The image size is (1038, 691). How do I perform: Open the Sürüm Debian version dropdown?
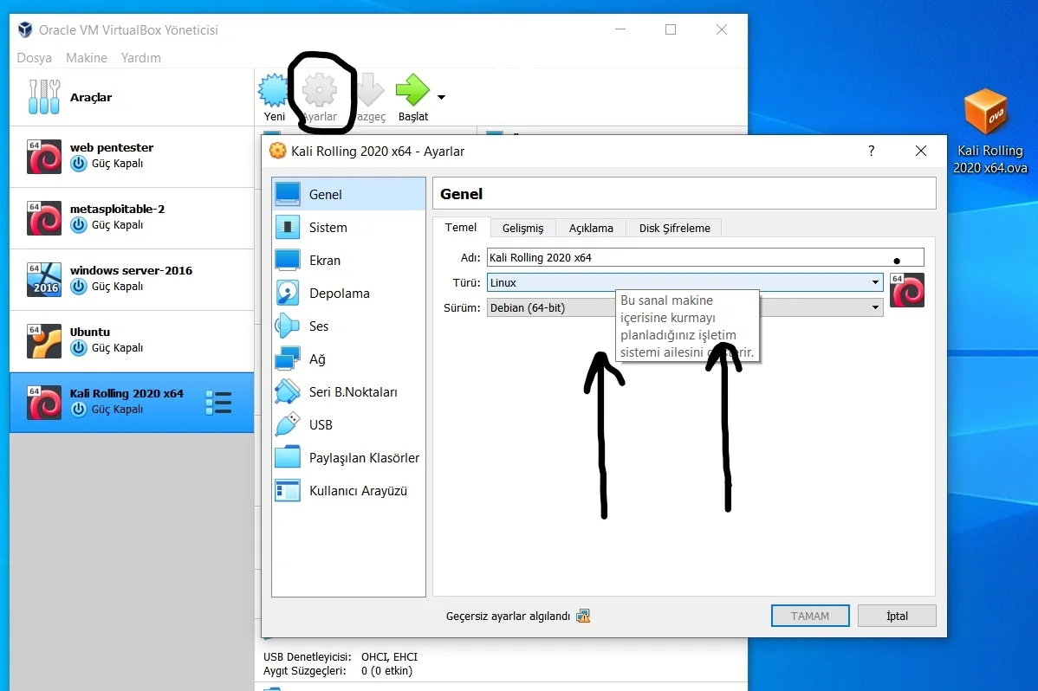click(684, 307)
